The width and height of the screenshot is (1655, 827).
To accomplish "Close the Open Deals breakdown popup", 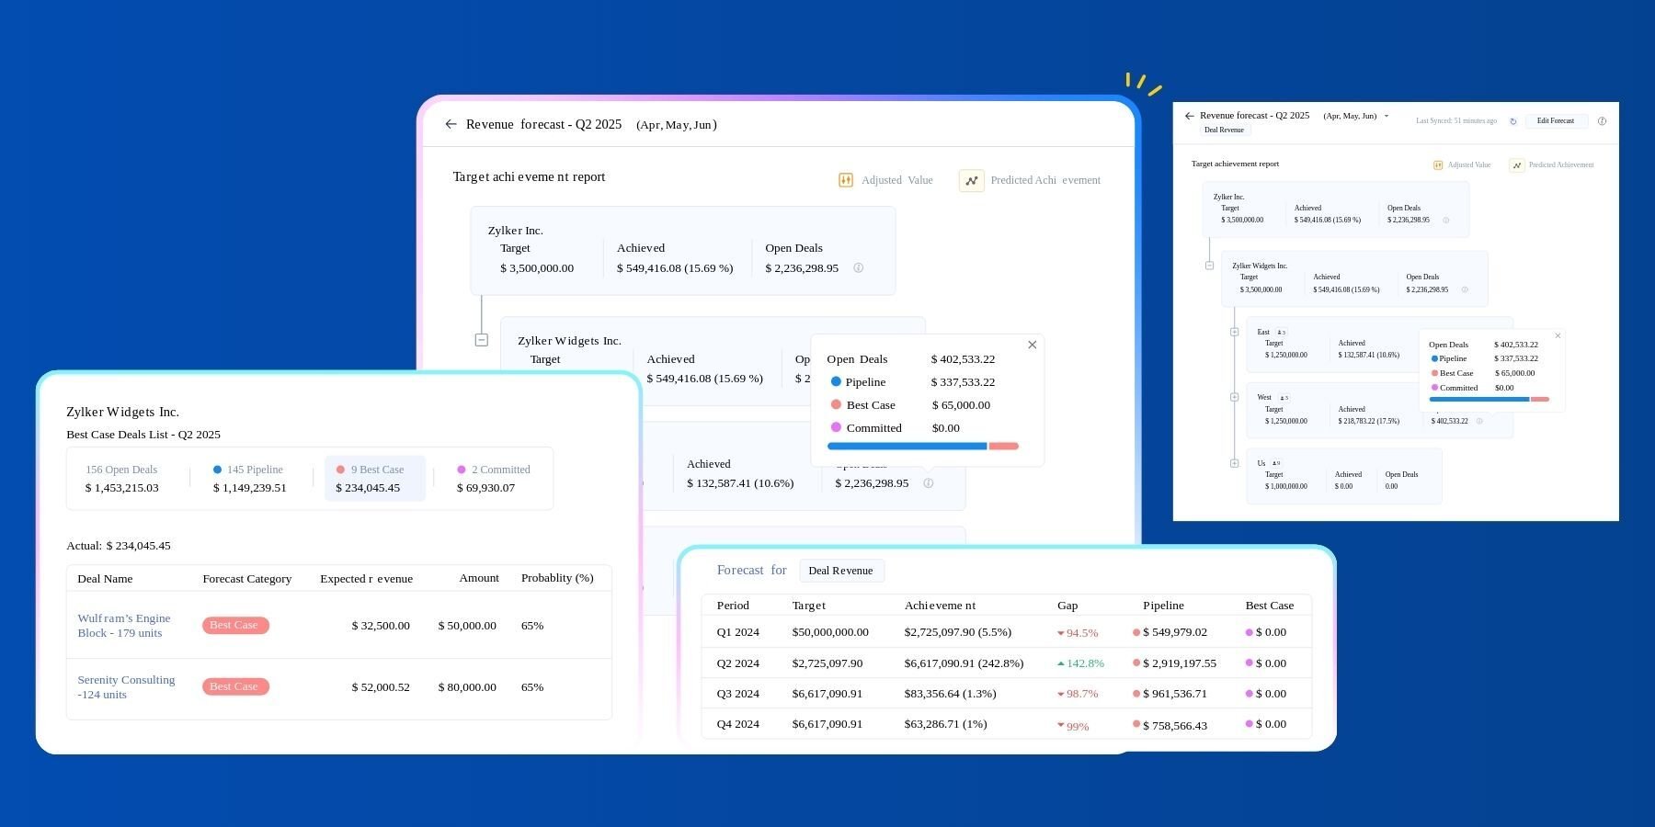I will click(x=1032, y=345).
